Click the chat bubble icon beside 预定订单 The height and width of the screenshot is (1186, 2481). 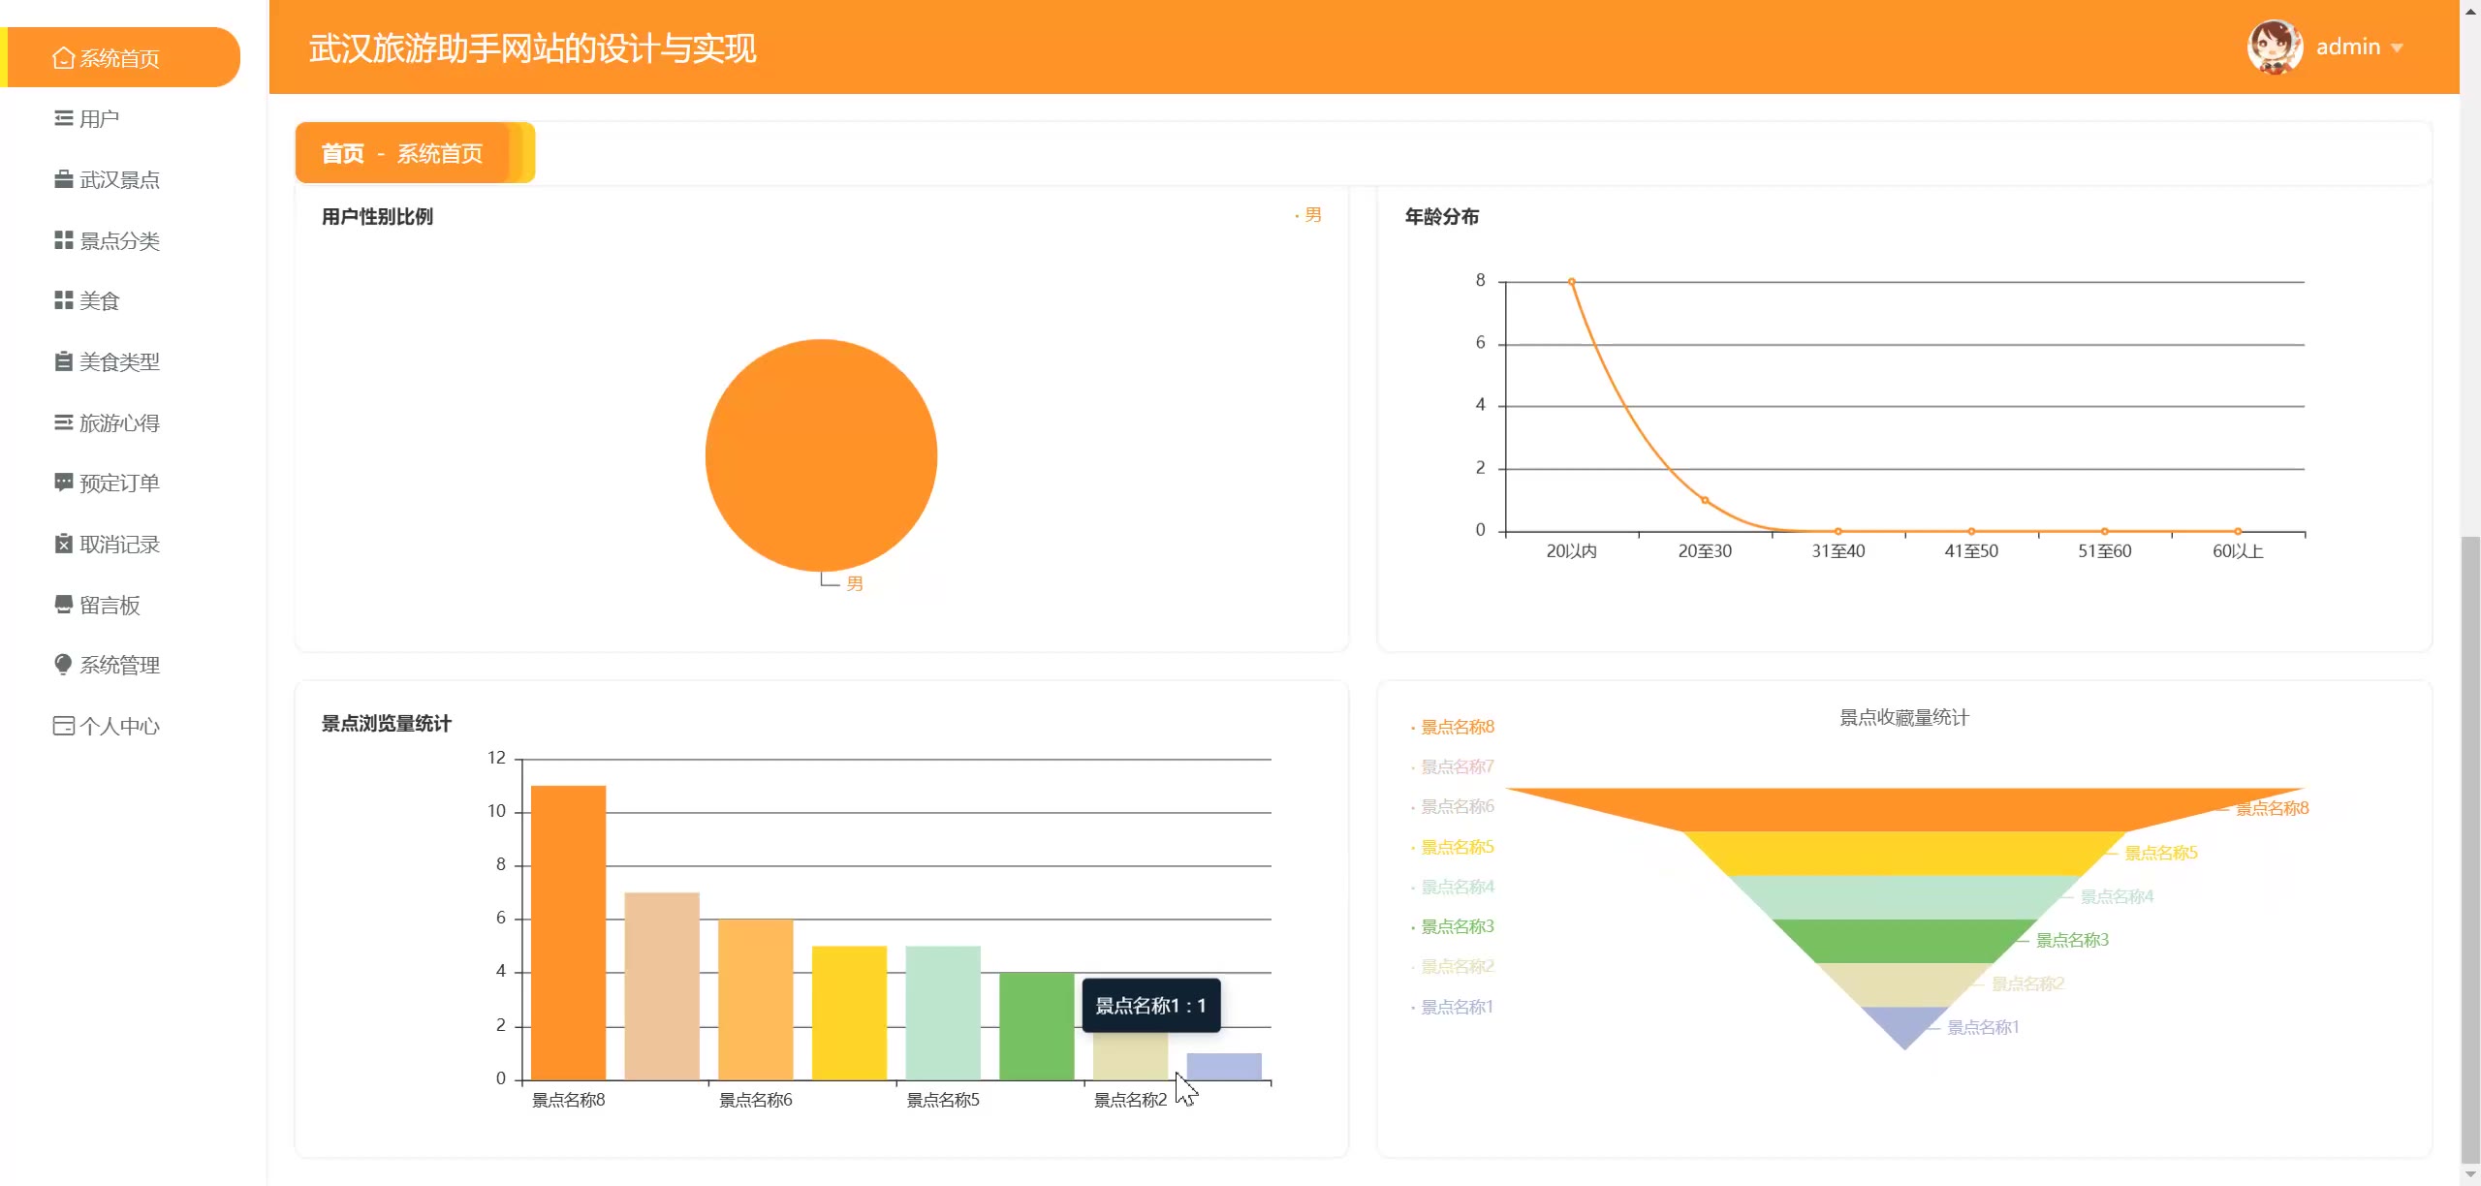(63, 483)
